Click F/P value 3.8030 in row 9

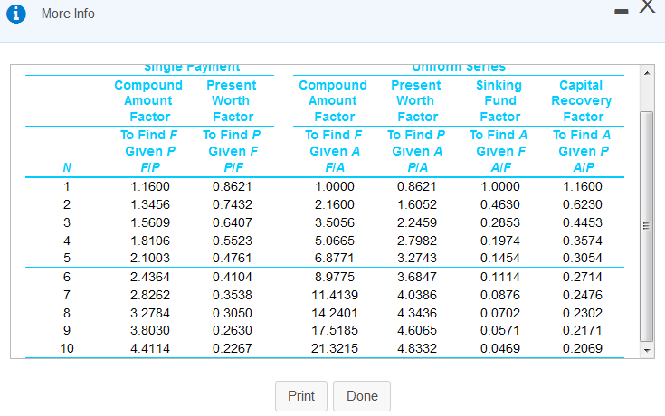pos(150,330)
